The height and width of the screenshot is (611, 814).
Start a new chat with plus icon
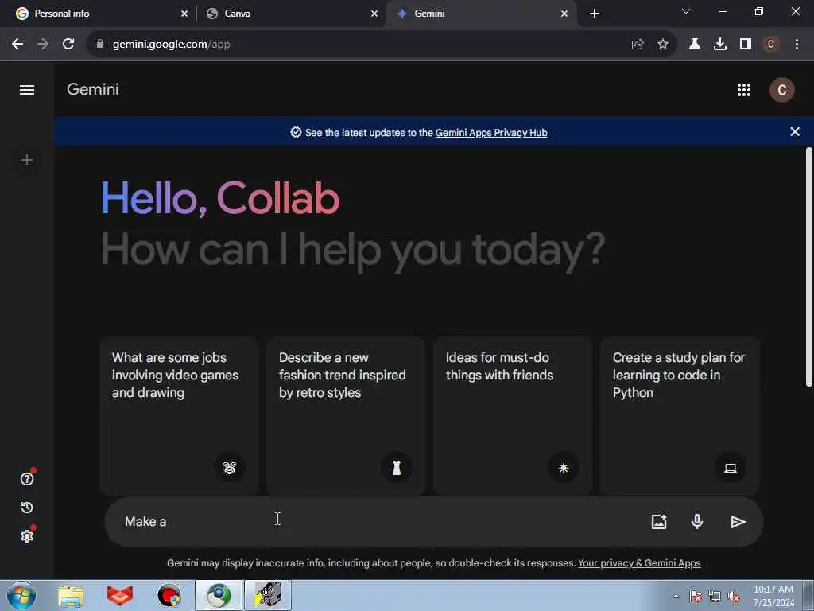tap(27, 160)
